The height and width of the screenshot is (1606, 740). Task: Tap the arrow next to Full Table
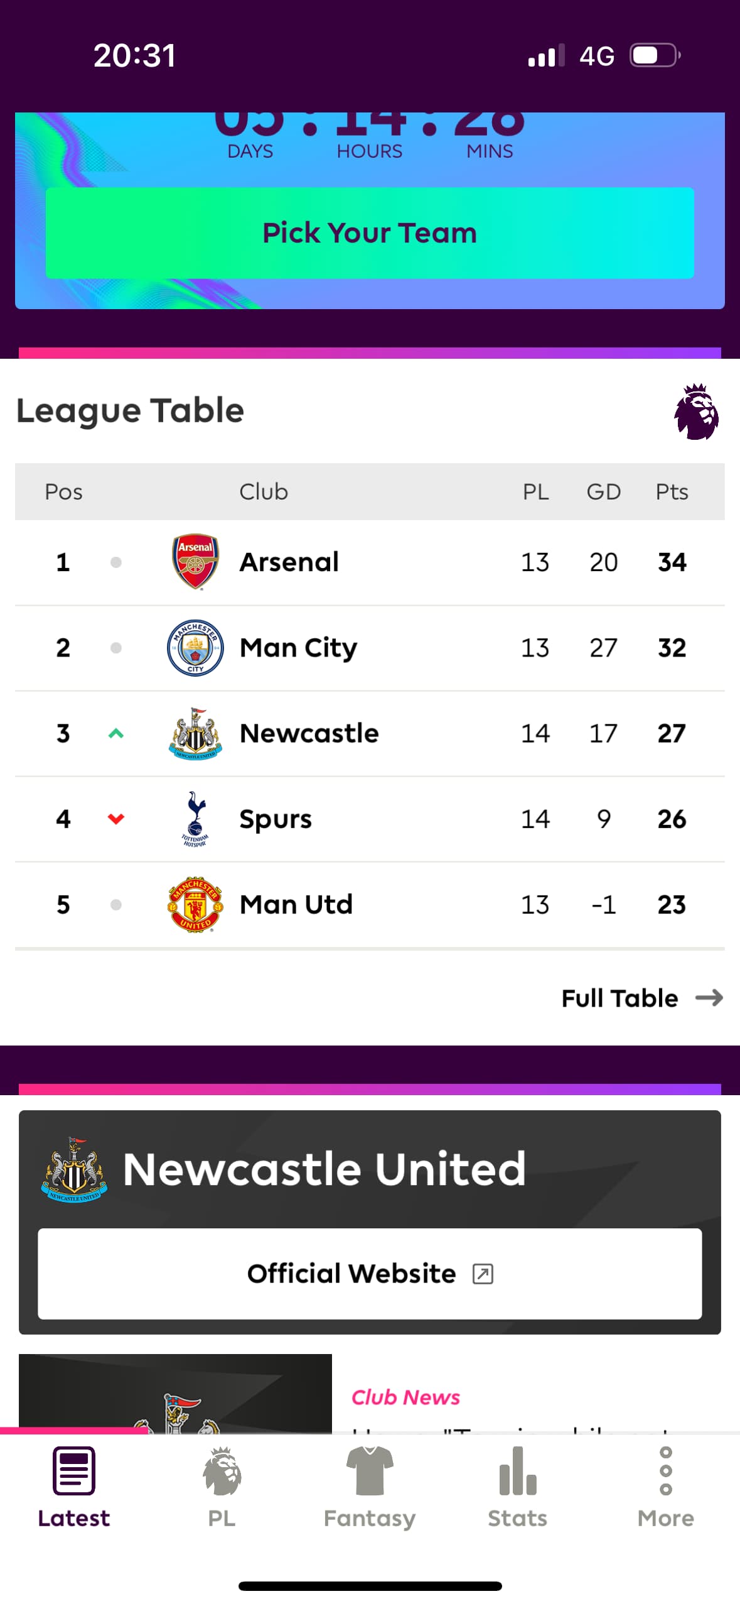709,998
